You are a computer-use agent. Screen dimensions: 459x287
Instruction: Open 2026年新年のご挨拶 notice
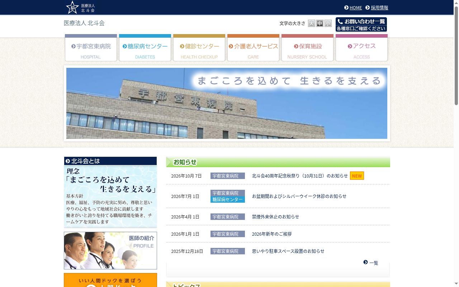pyautogui.click(x=272, y=234)
